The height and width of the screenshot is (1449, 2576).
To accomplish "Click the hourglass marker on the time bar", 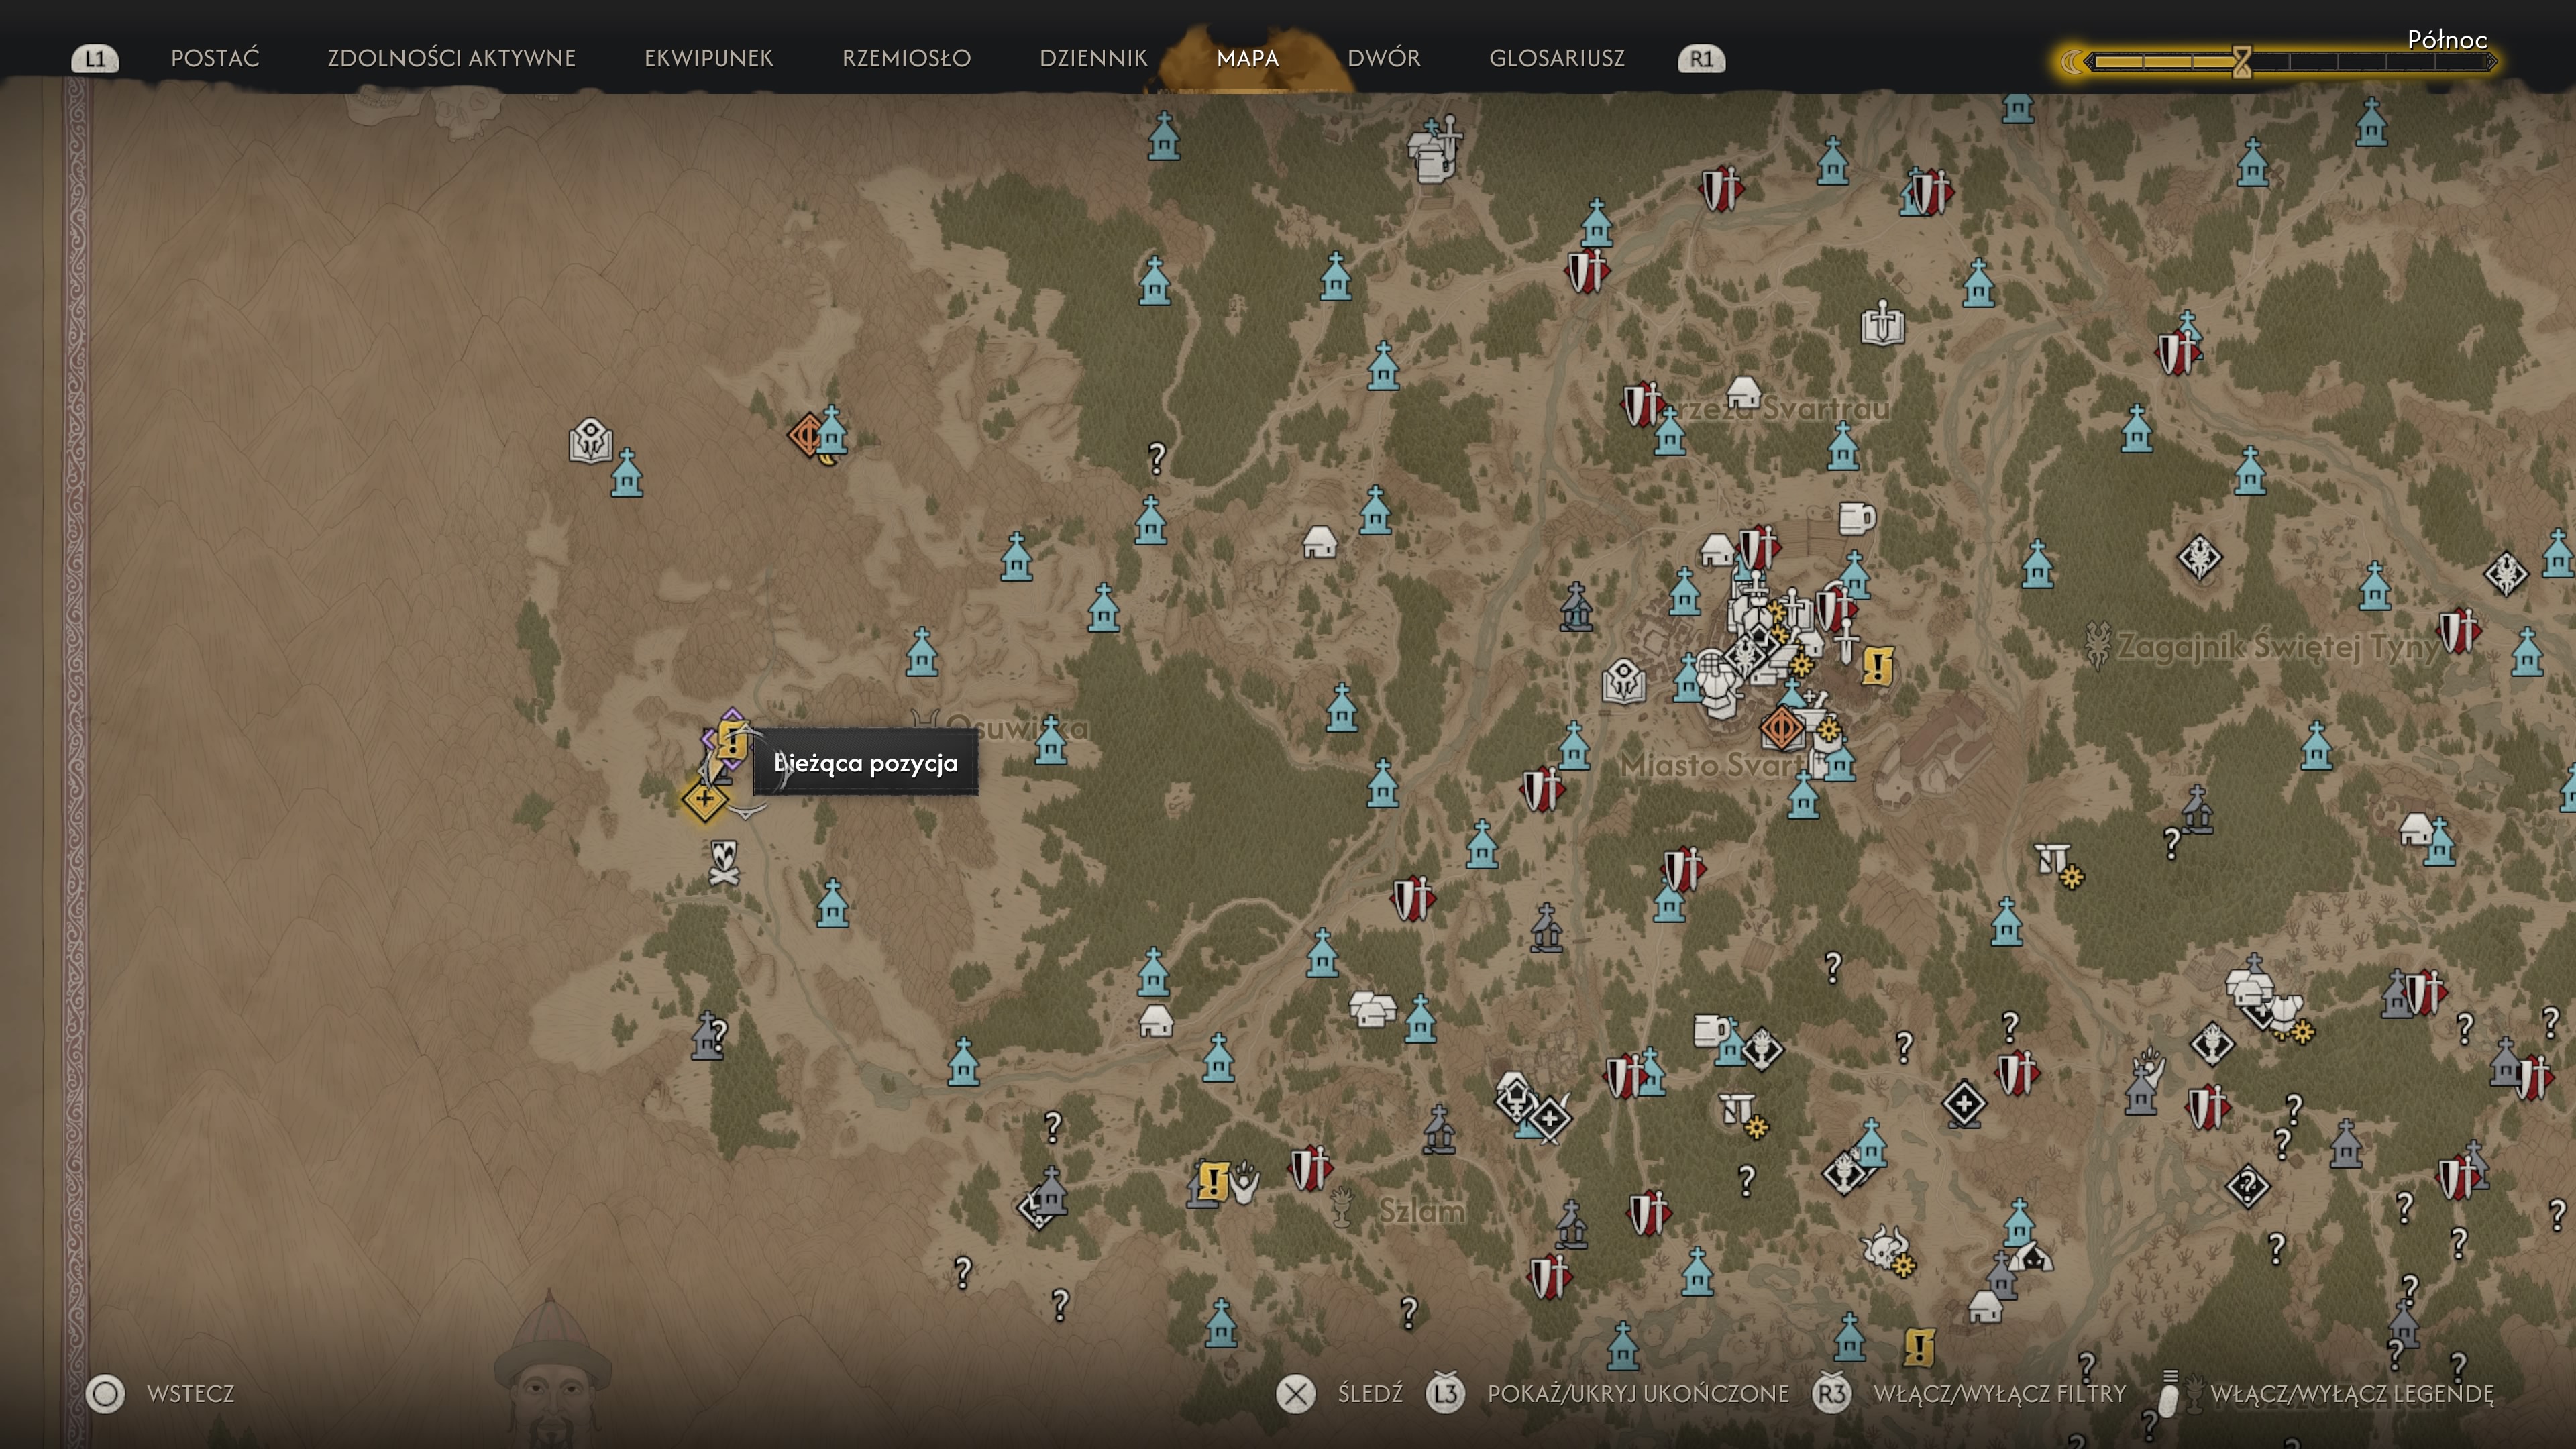I will (x=2241, y=62).
